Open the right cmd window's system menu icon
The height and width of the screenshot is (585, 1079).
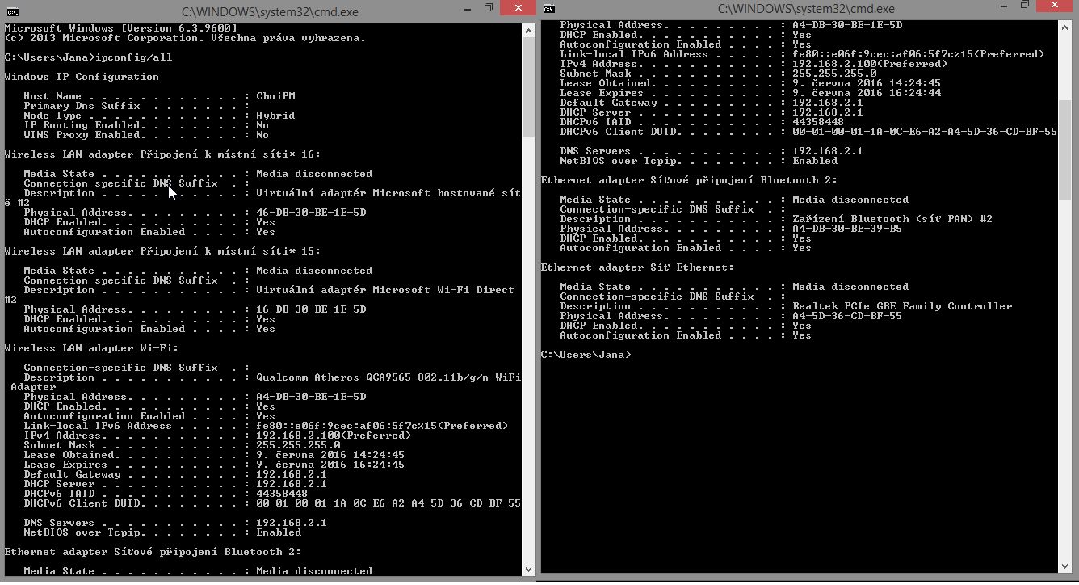tap(549, 9)
